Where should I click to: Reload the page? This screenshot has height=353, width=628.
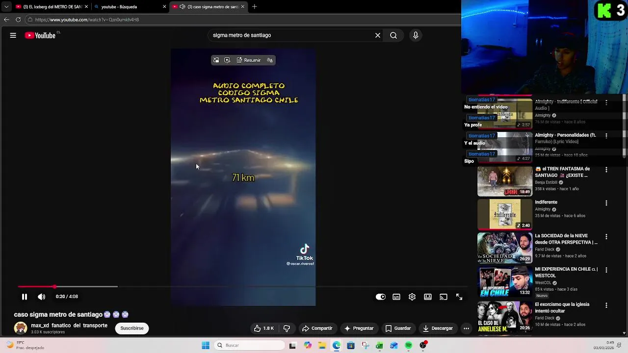pos(18,20)
